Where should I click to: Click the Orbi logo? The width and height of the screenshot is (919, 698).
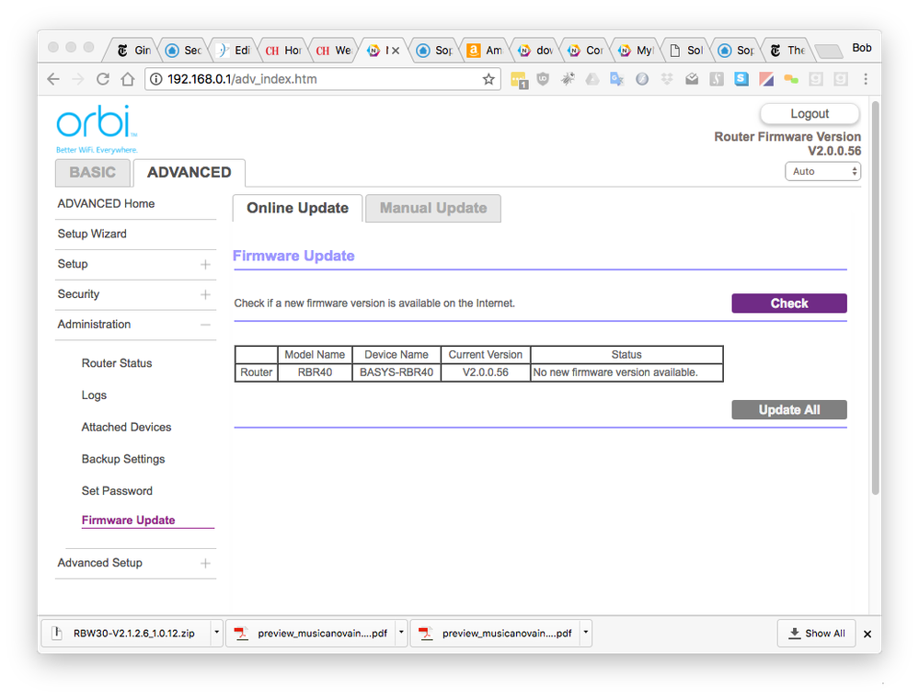point(97,129)
